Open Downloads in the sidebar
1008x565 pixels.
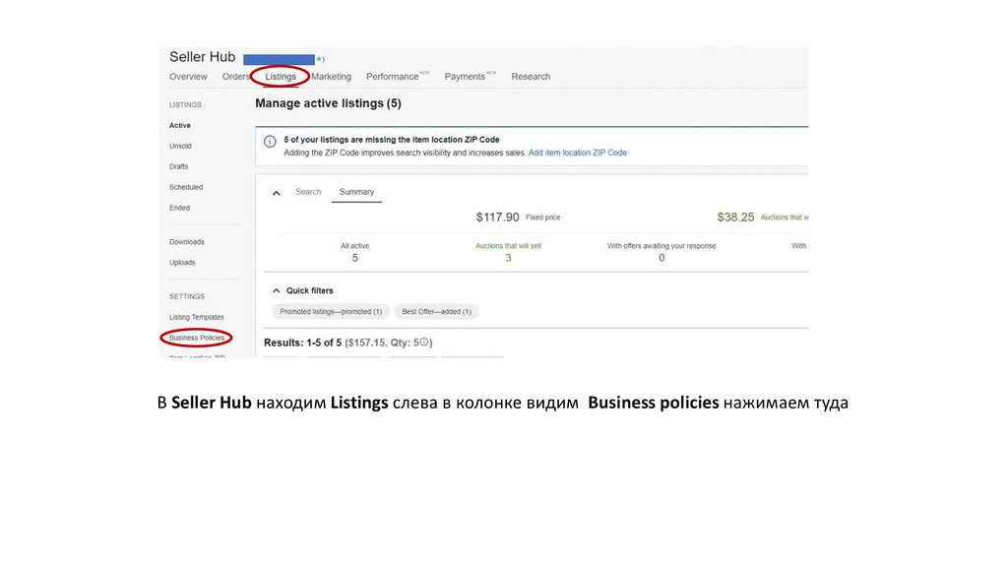click(x=186, y=242)
